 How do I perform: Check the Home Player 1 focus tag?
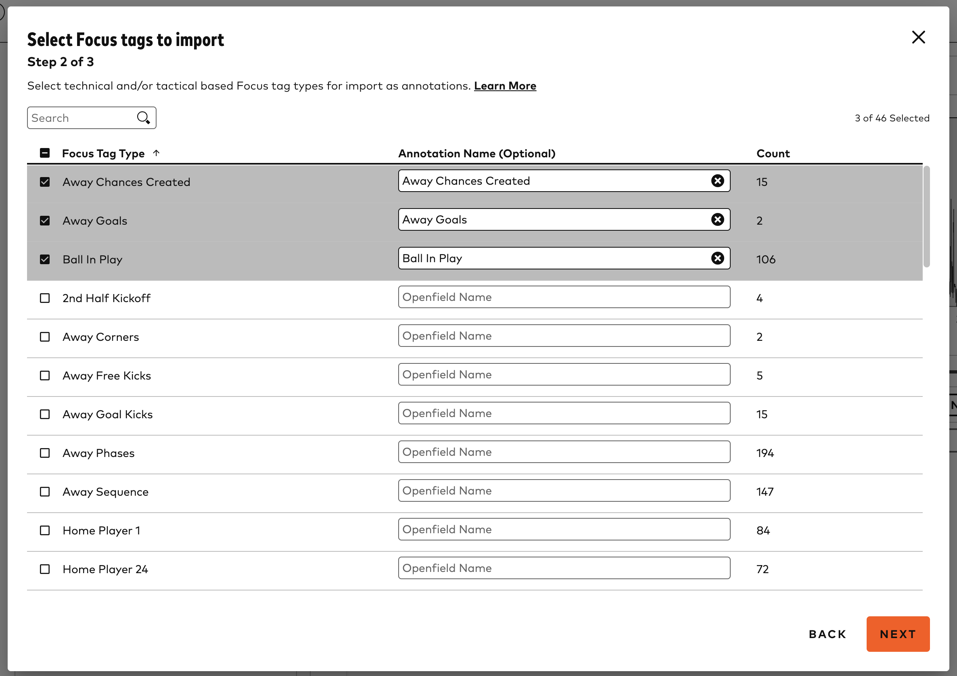[x=45, y=530]
